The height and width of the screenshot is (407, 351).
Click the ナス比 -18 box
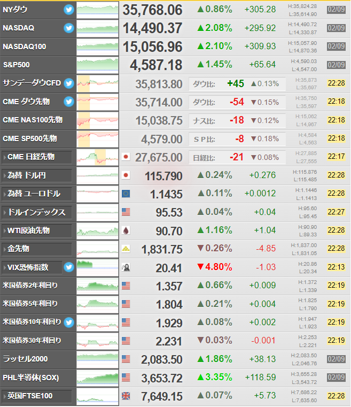(x=237, y=121)
